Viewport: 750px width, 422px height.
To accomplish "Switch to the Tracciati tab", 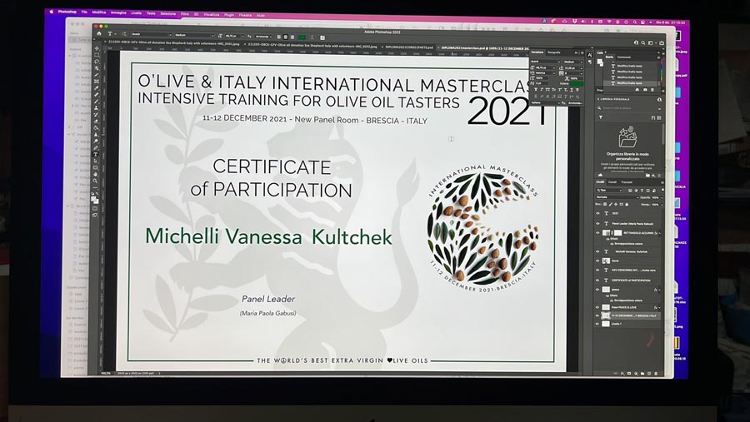I will click(x=627, y=182).
